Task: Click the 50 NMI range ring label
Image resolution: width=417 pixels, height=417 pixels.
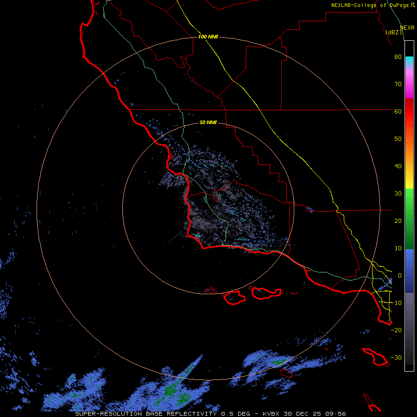Action: click(x=208, y=122)
